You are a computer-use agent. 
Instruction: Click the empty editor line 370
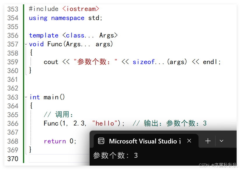click(x=59, y=158)
